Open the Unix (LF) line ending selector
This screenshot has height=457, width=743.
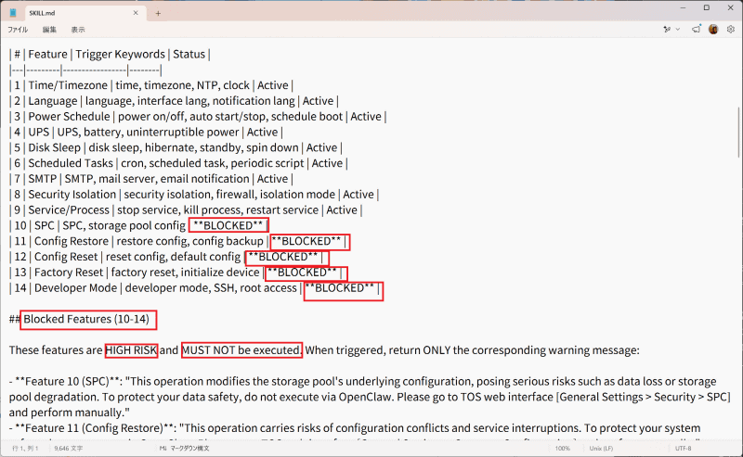pyautogui.click(x=601, y=448)
